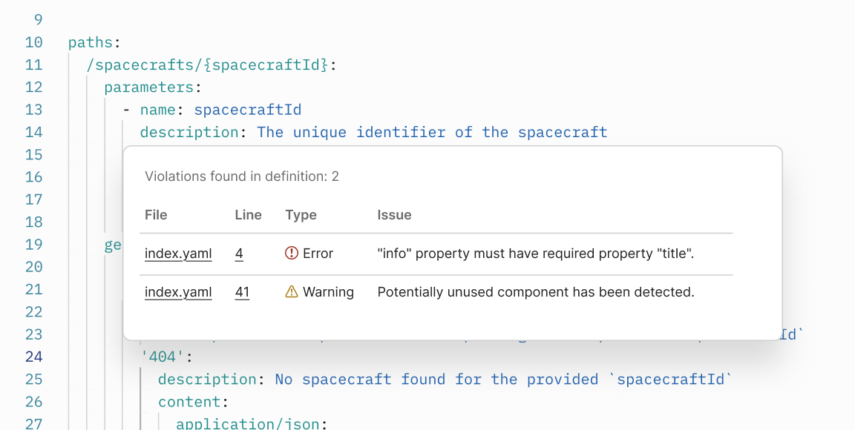
Task: Click the parameters key on line 12
Action: 149,87
